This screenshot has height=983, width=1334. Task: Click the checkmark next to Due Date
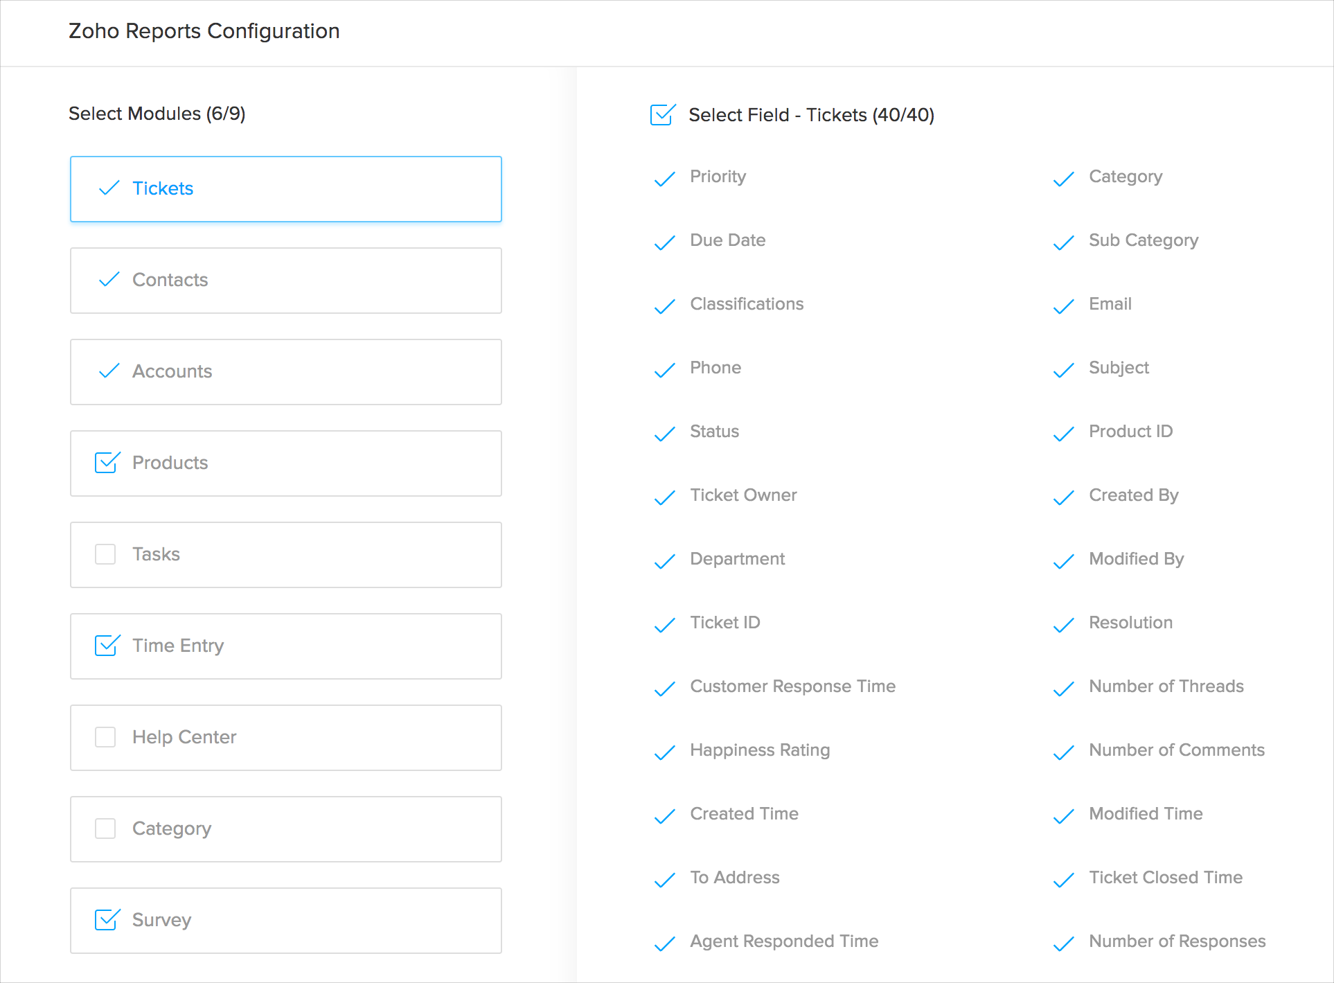(664, 242)
